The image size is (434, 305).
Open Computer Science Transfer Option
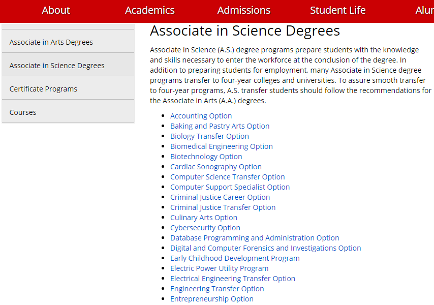coord(227,177)
